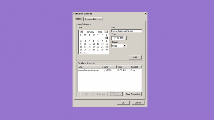Select the month name January in calendar
This screenshot has width=214, height=120.
[90, 32]
